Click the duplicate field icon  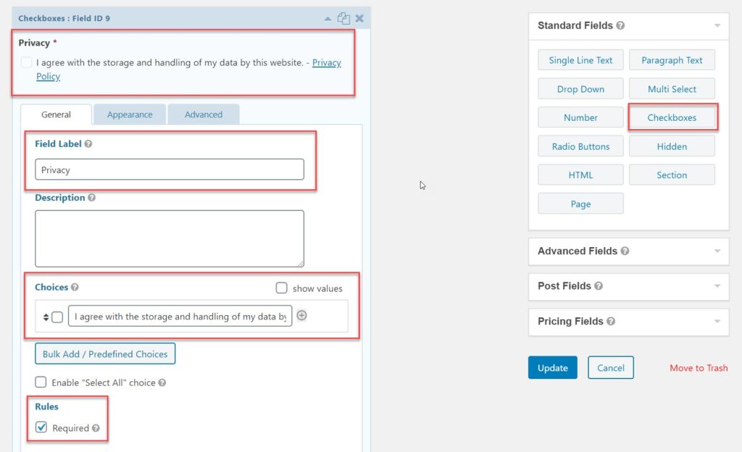[x=343, y=18]
